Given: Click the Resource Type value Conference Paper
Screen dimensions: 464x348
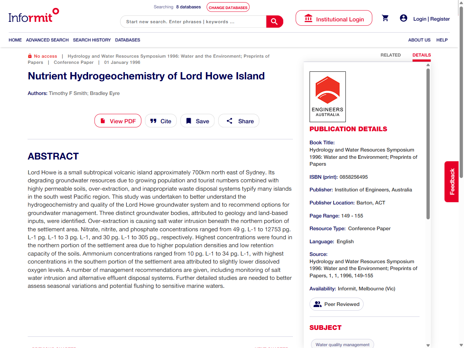Looking at the screenshot, I should pyautogui.click(x=369, y=228).
